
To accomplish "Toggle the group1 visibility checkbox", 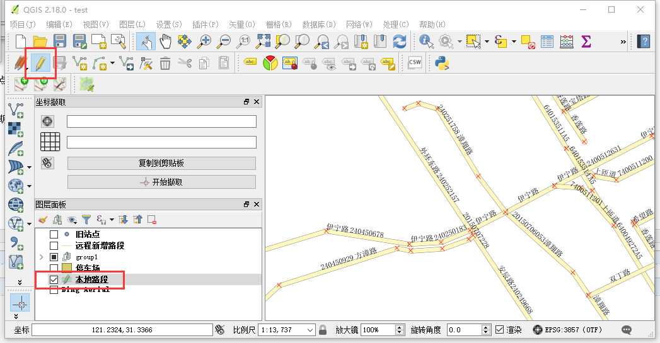I will 54,257.
